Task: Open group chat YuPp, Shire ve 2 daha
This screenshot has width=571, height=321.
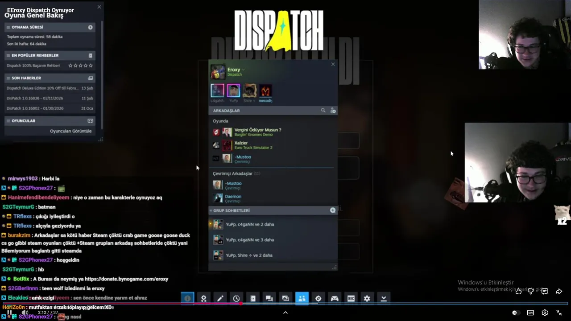Action: (x=273, y=255)
